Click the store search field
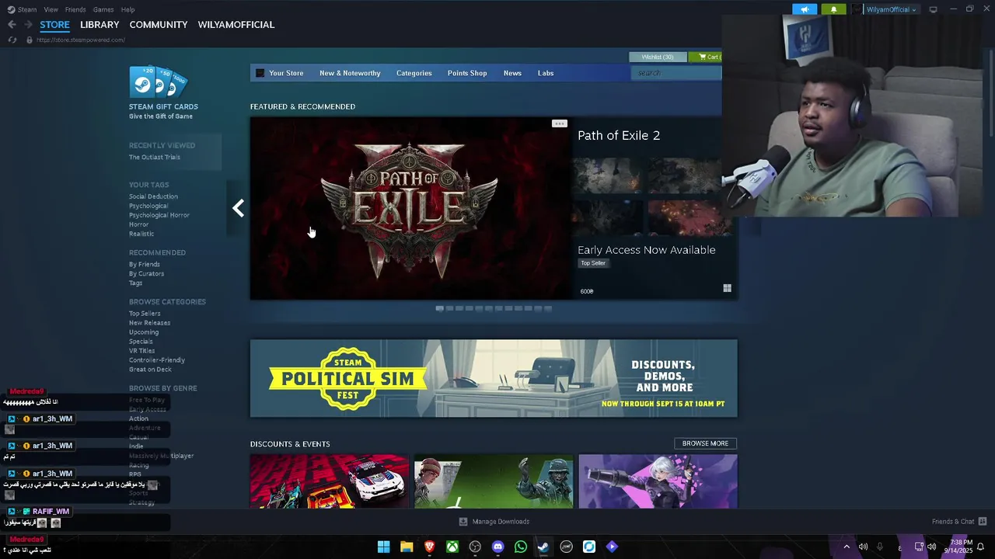 [x=676, y=73]
